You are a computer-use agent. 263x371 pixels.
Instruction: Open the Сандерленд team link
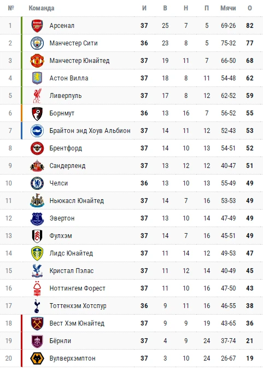(x=67, y=166)
